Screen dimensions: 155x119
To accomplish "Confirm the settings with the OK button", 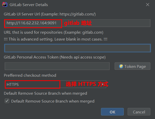I will point(112,112).
